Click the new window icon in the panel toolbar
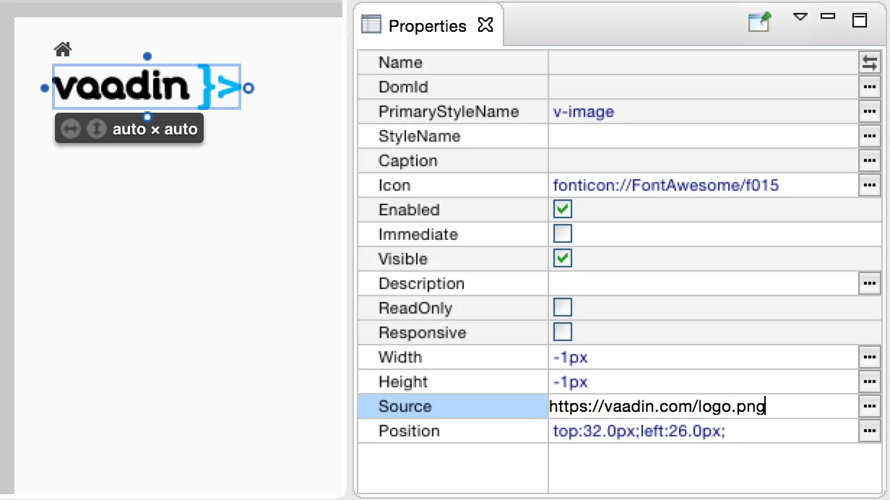The height and width of the screenshot is (500, 890). 759,22
